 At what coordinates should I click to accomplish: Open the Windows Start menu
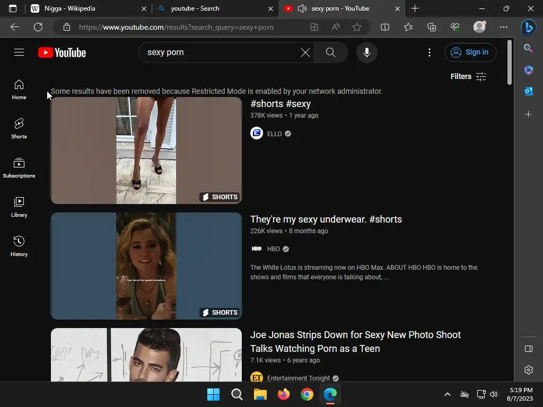coord(213,394)
